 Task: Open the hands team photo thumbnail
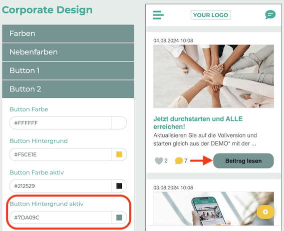tap(213, 76)
